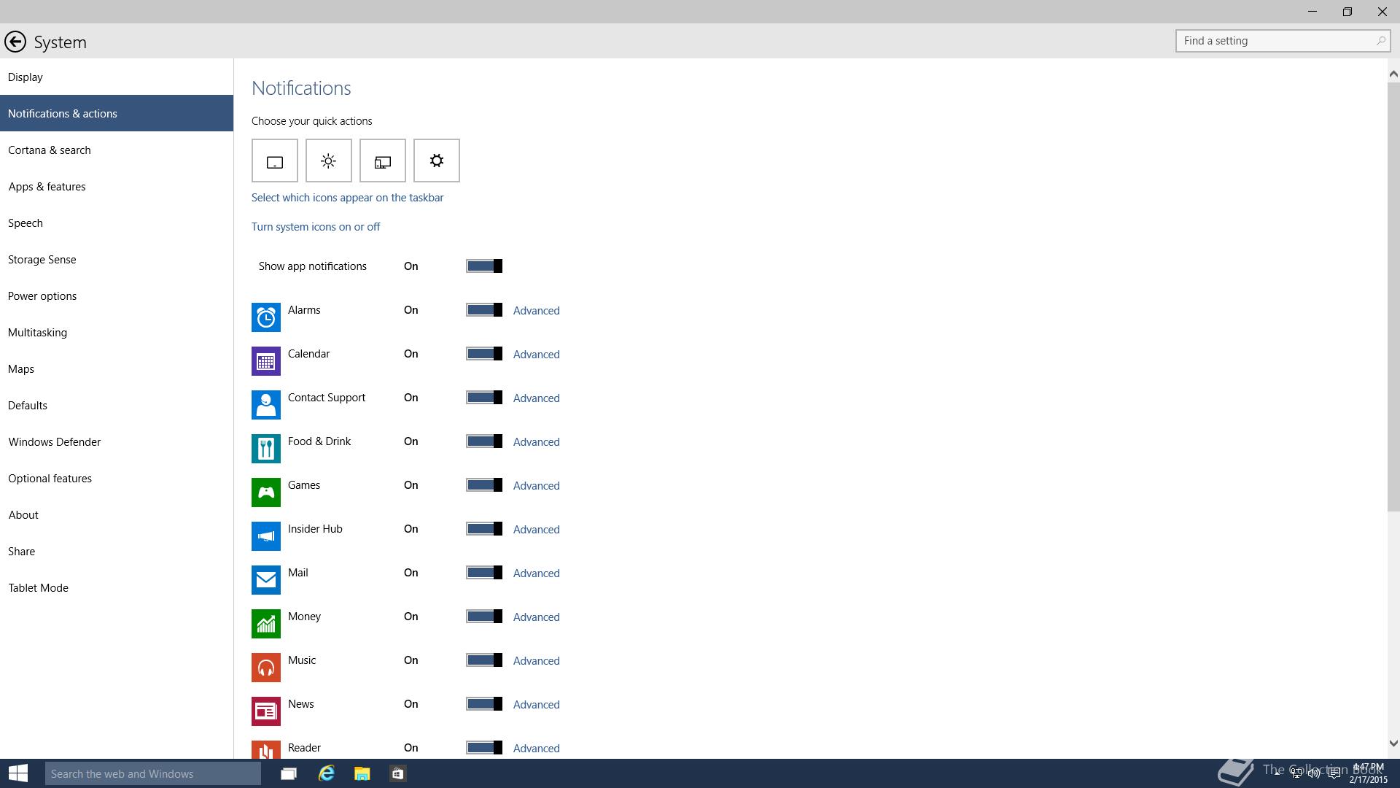
Task: Select Multitasking in the sidebar
Action: coord(117,332)
